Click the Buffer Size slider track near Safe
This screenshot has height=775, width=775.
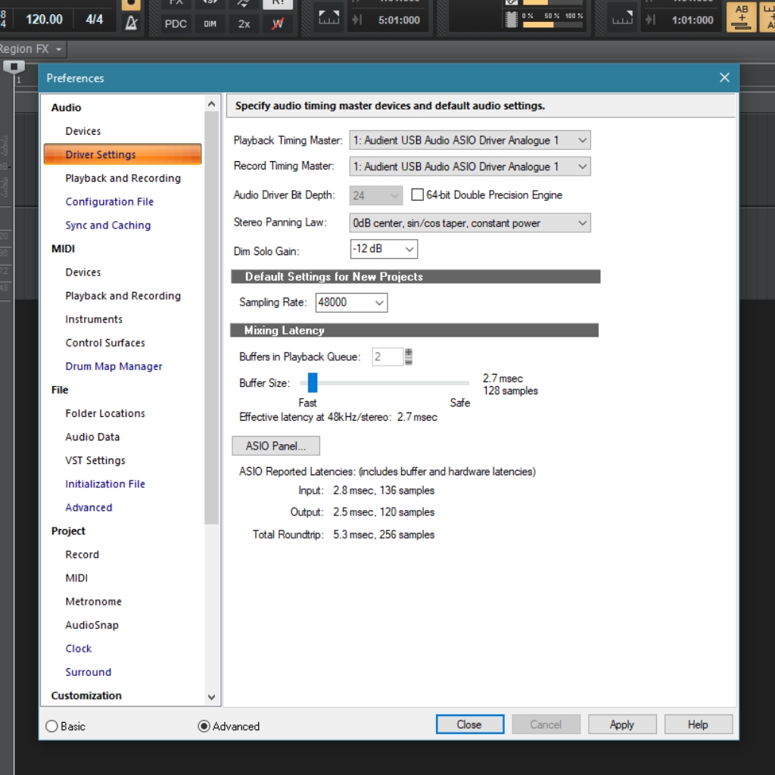click(459, 383)
